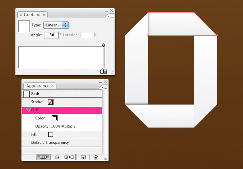Open the Gradient panel flyout menu
Screen dimensions: 243x169
[111, 16]
